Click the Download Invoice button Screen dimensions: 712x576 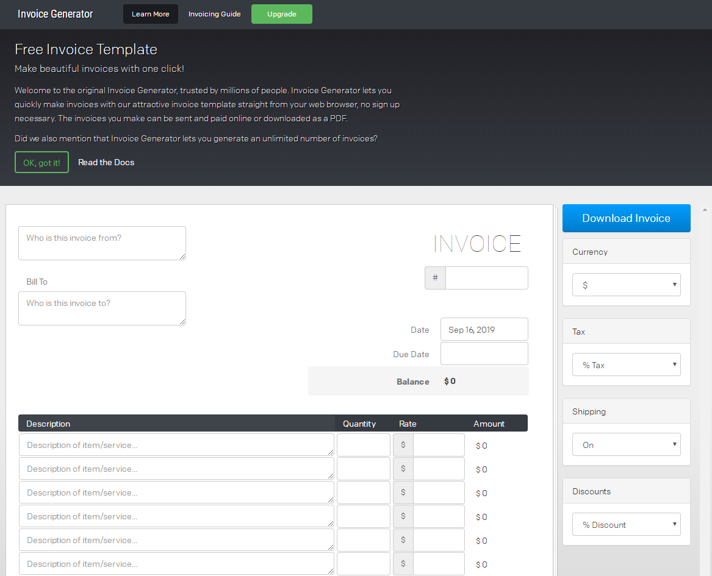[x=626, y=218]
